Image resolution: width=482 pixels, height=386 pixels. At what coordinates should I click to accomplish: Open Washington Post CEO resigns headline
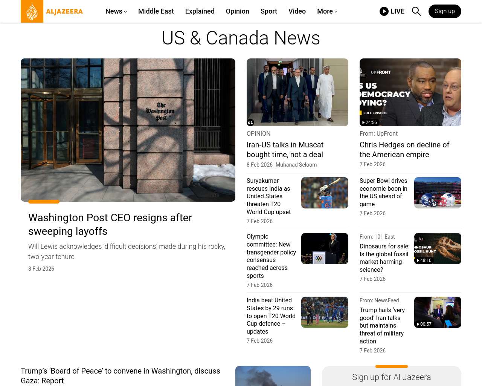point(110,224)
